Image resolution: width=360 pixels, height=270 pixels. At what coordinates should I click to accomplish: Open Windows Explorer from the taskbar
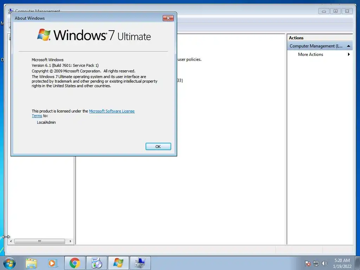[31, 263]
